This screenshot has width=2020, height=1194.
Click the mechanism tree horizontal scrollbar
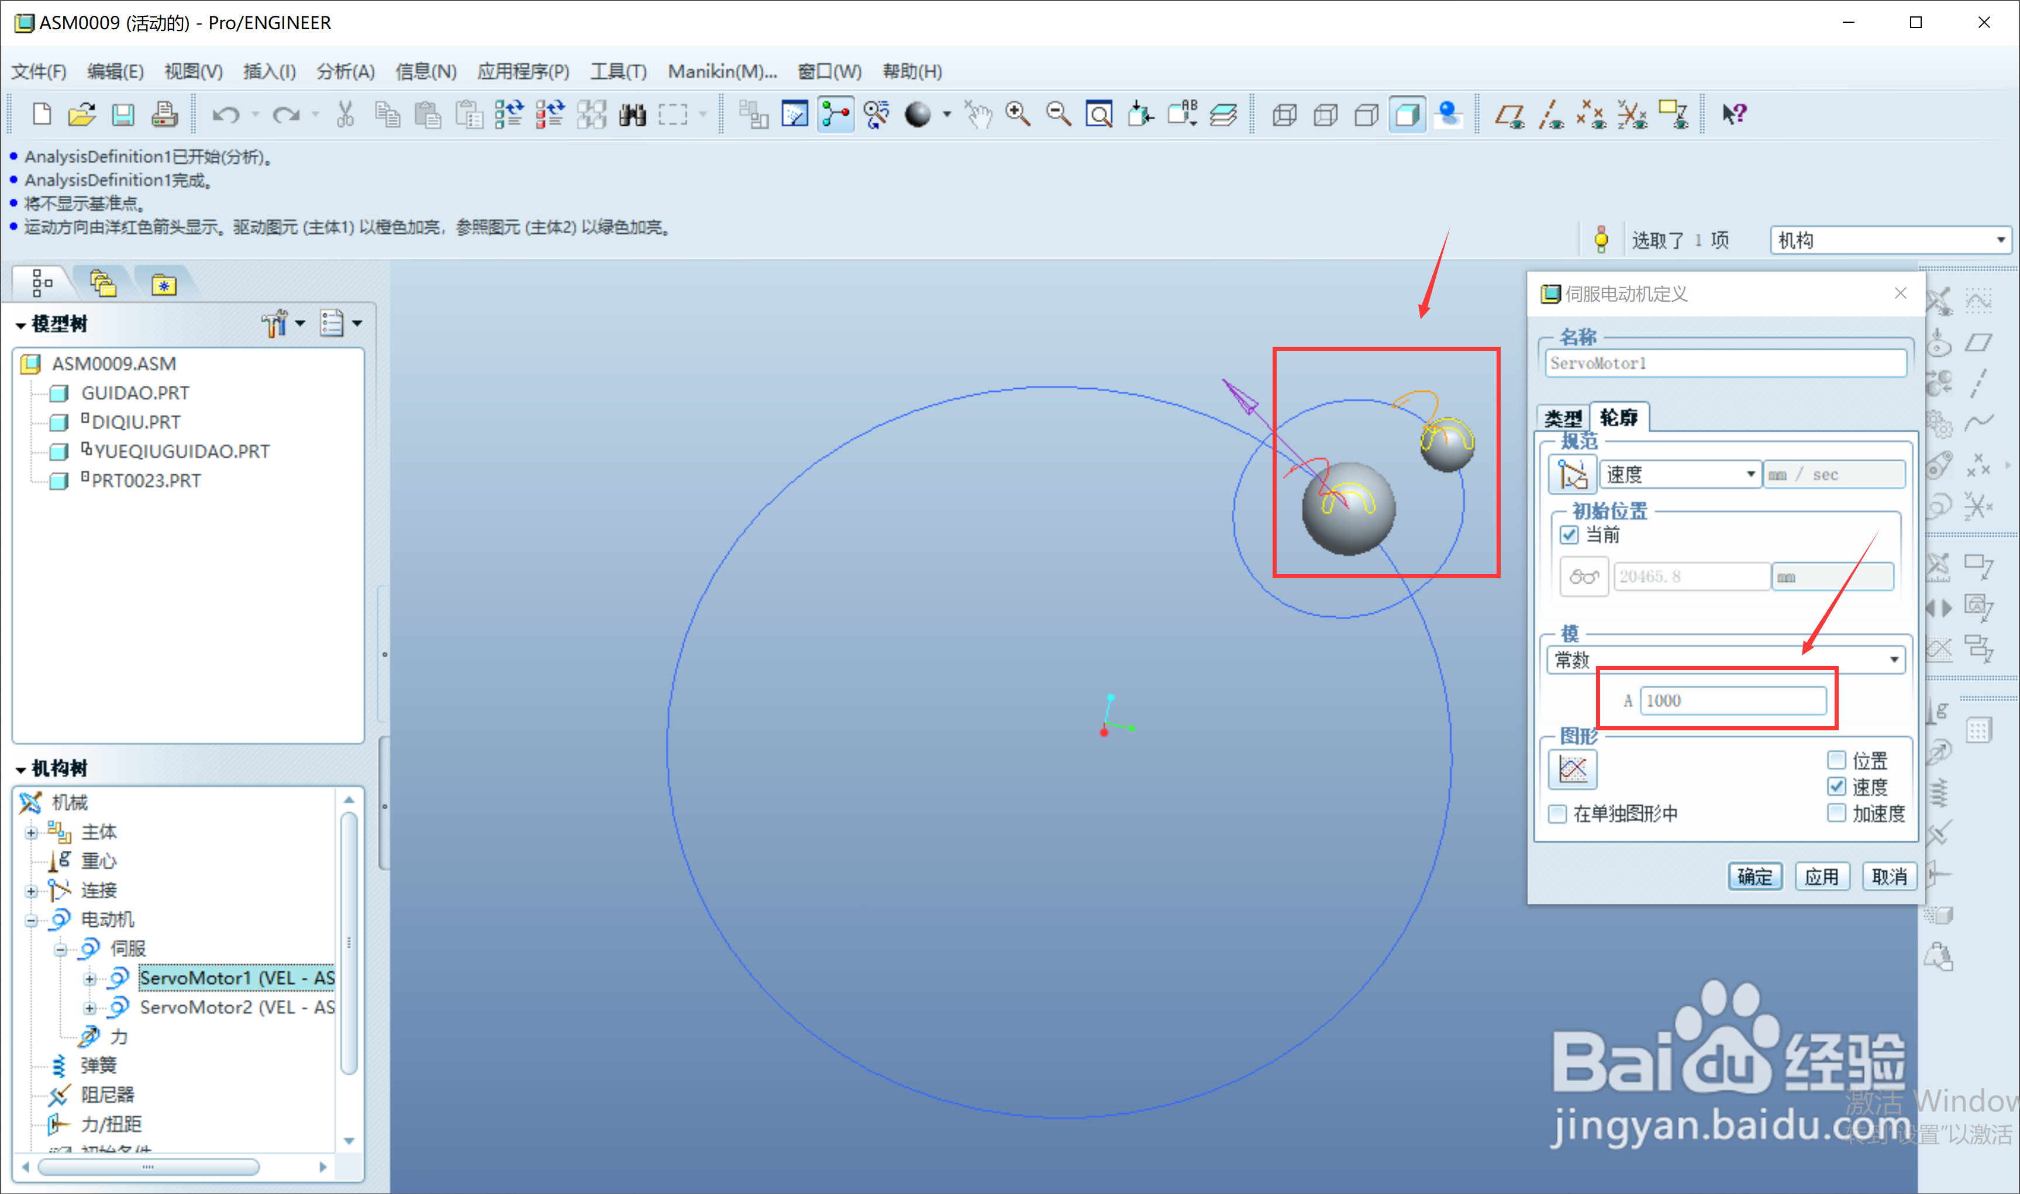pos(149,1167)
